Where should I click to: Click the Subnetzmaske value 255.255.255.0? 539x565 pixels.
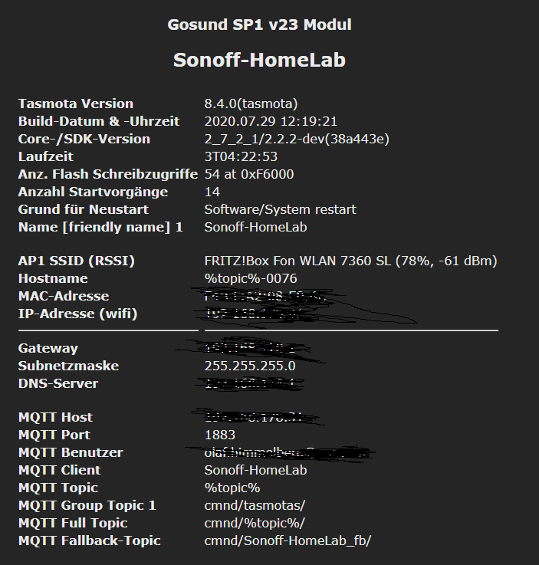click(250, 366)
